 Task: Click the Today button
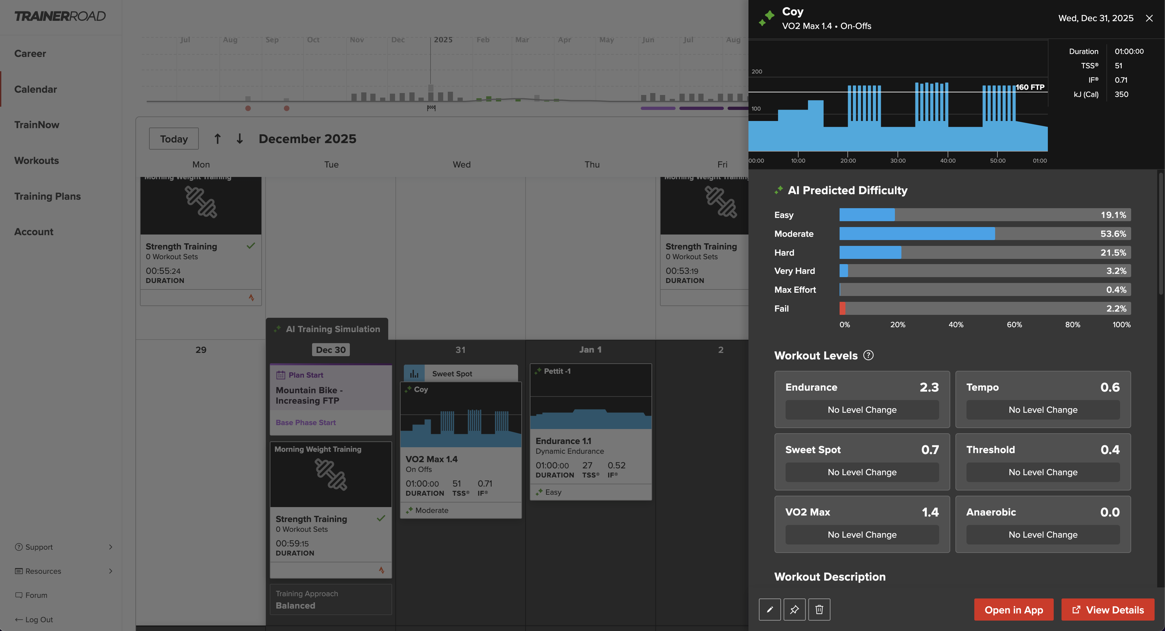[174, 139]
